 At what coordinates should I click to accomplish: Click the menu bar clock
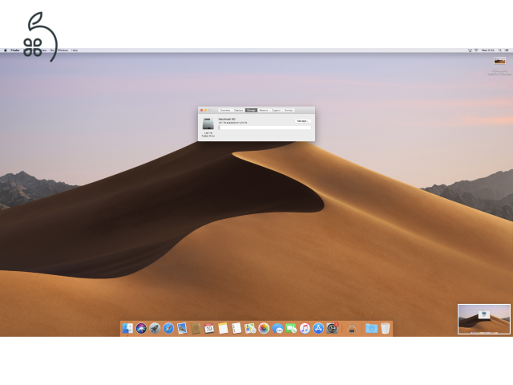(x=488, y=50)
